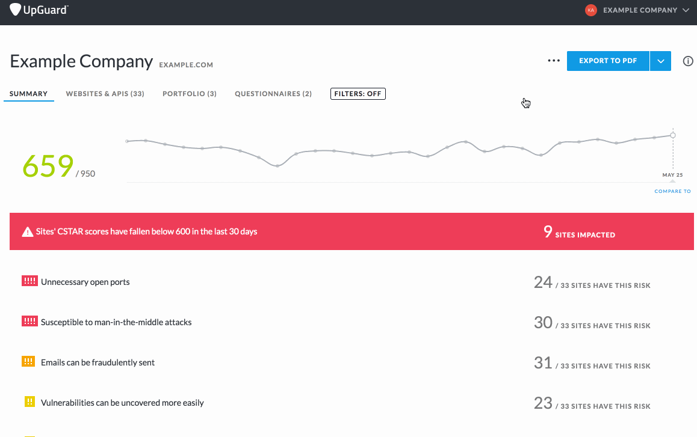
Task: Expand the Example Company account chevron
Action: 686,10
